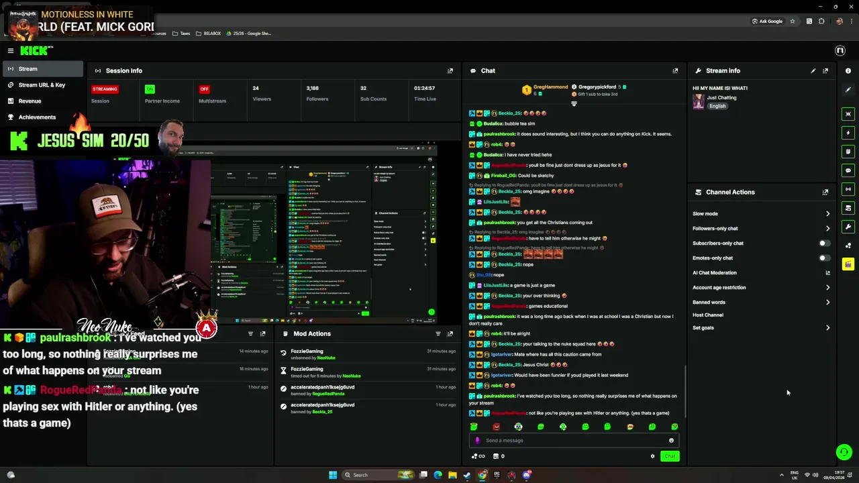Send message with green Chat button
Screen dimensions: 859x483
click(670, 456)
